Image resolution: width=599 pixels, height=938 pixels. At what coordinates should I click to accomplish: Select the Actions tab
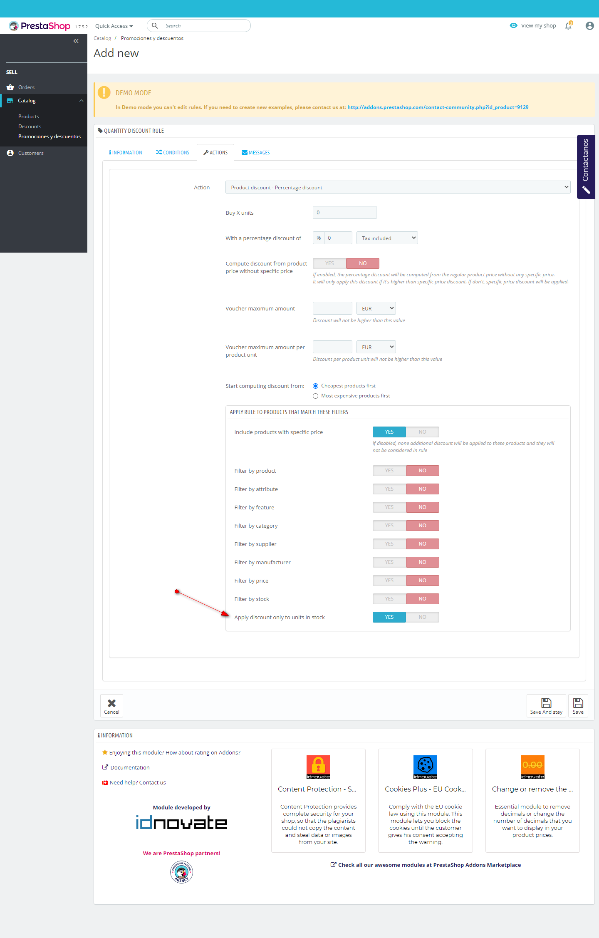point(215,153)
